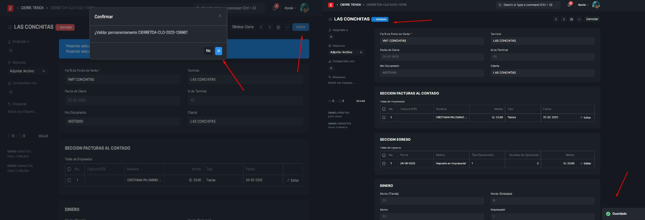Open the CIERRE TIENDA breadcrumb on the Validado page
Image resolution: width=645 pixels, height=220 pixels.
[x=350, y=5]
